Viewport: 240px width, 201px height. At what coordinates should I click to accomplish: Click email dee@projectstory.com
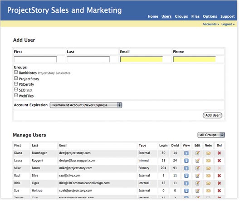click(x=75, y=153)
